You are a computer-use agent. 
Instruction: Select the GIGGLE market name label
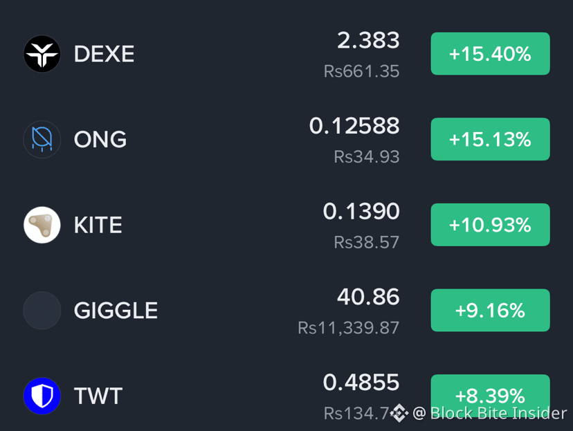(116, 311)
